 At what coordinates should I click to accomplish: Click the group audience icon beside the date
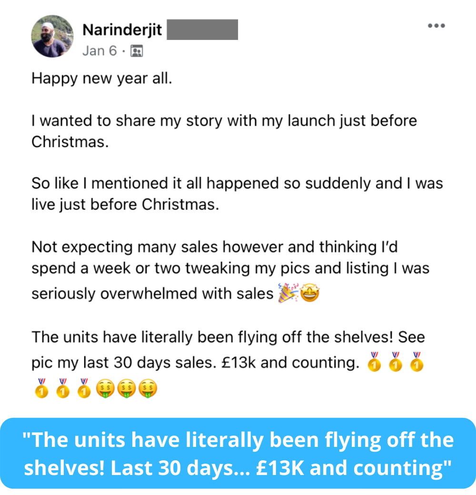point(137,51)
